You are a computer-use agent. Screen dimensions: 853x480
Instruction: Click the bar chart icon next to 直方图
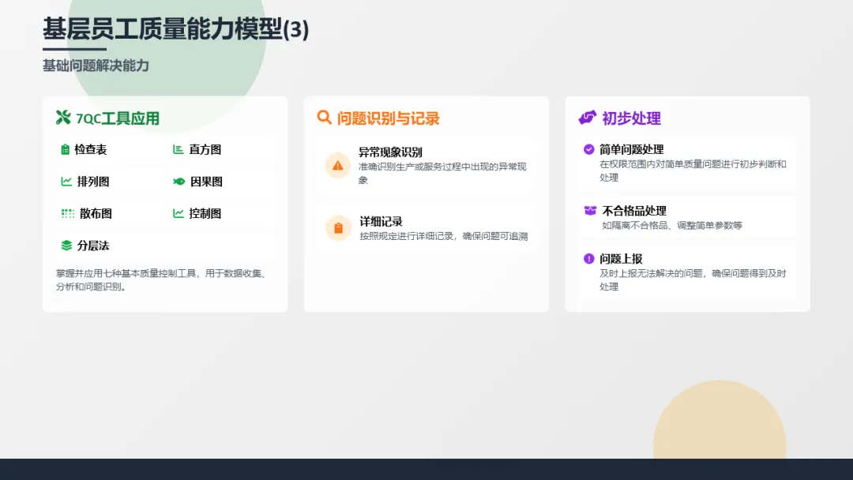[x=178, y=149]
